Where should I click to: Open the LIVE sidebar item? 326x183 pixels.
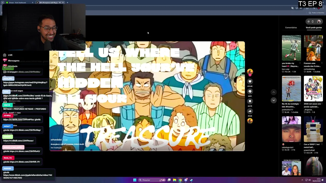pyautogui.click(x=8, y=55)
